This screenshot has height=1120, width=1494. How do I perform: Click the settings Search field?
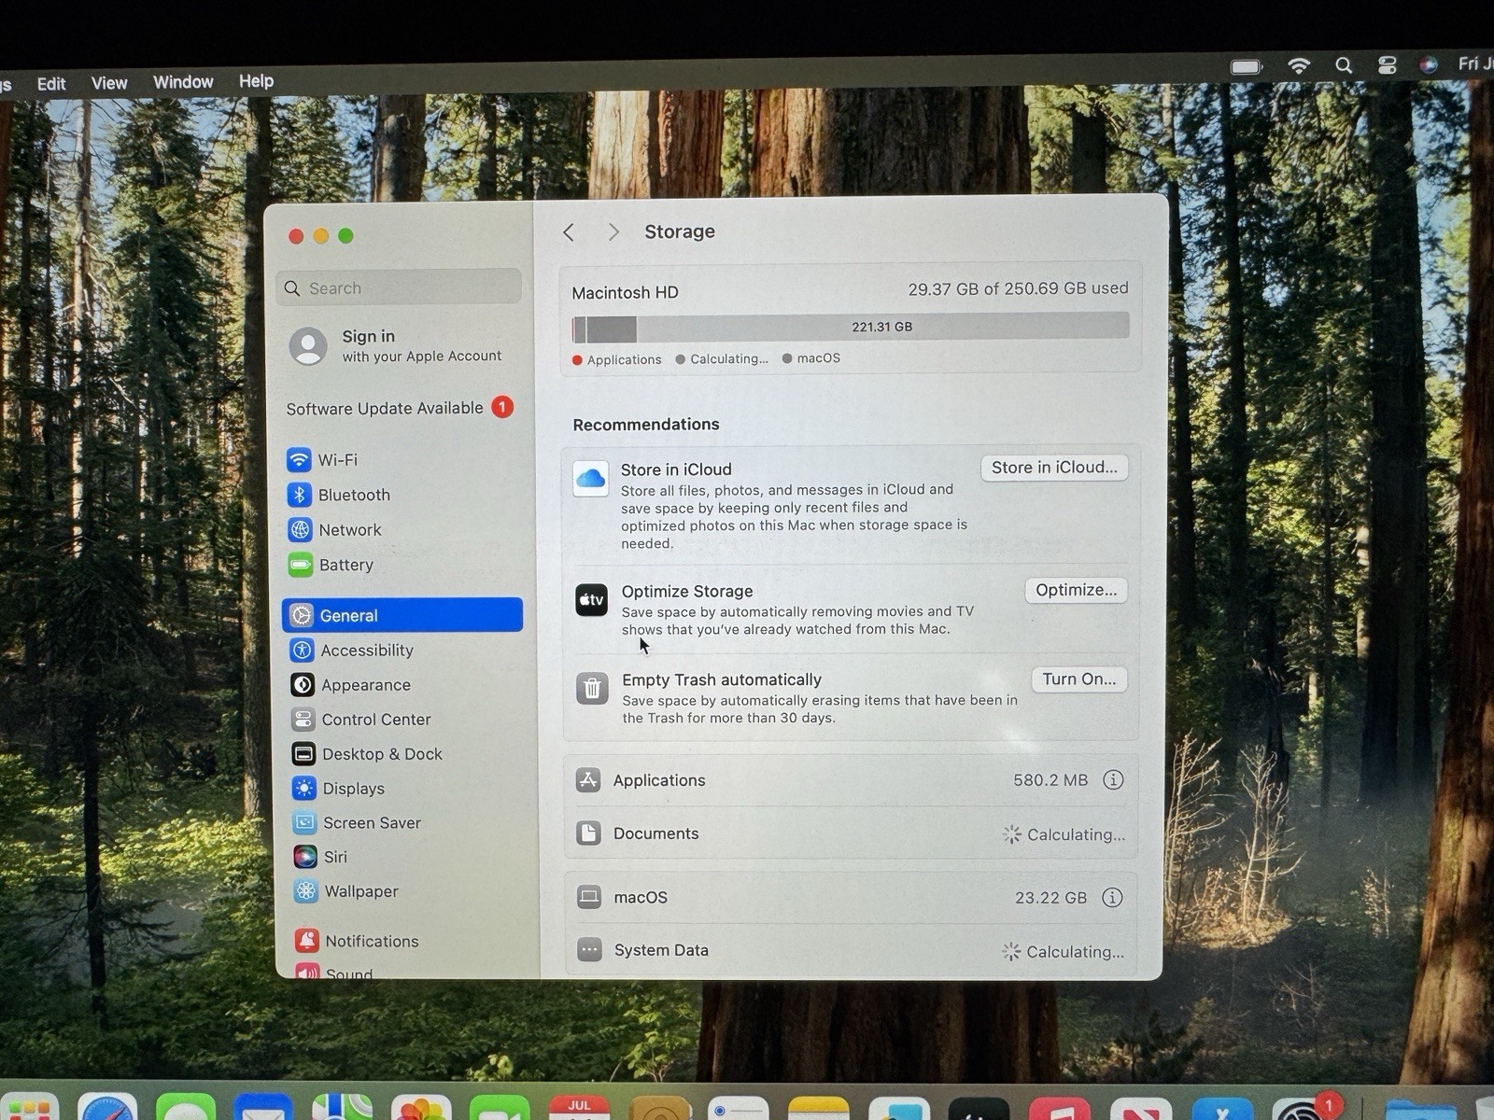(399, 287)
